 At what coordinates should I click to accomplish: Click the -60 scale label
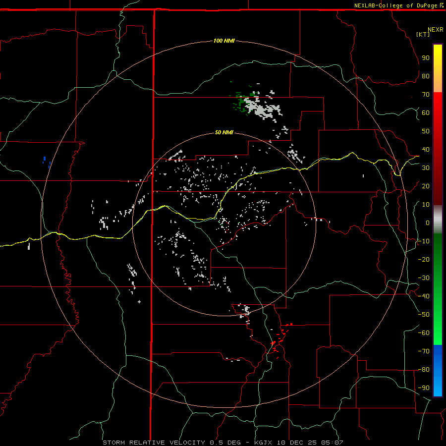424,333
